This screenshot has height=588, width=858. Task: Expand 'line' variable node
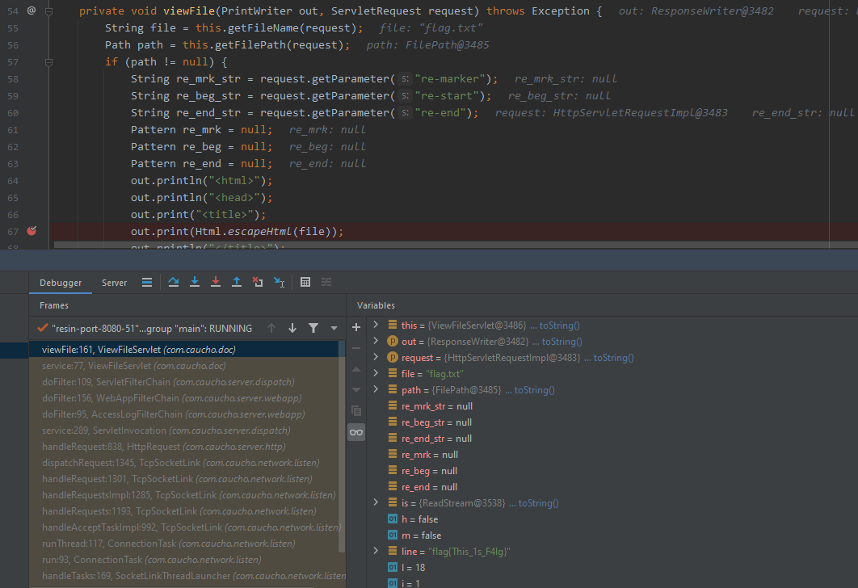tap(376, 551)
